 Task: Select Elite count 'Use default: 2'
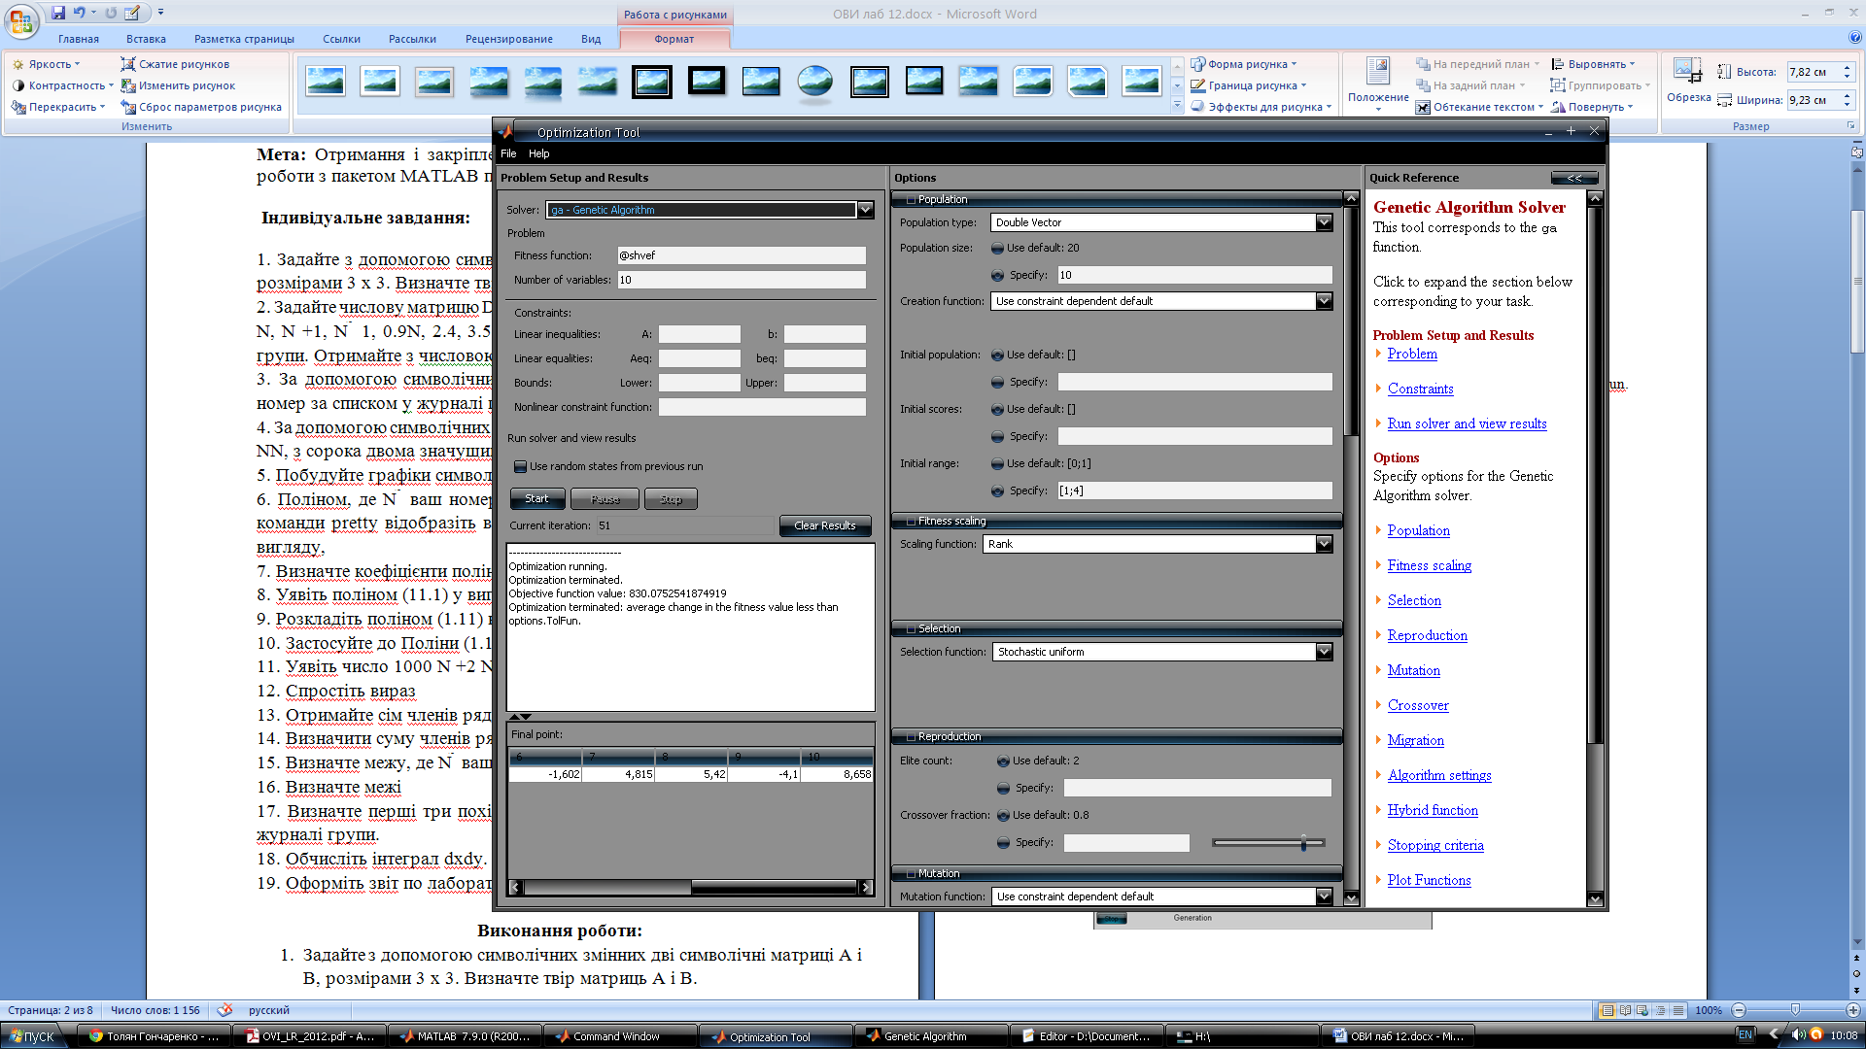click(x=1003, y=761)
